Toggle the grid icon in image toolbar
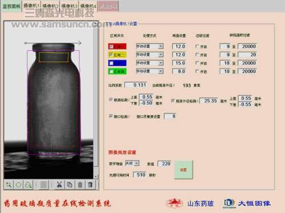This screenshot has height=213, width=285. coord(43,185)
